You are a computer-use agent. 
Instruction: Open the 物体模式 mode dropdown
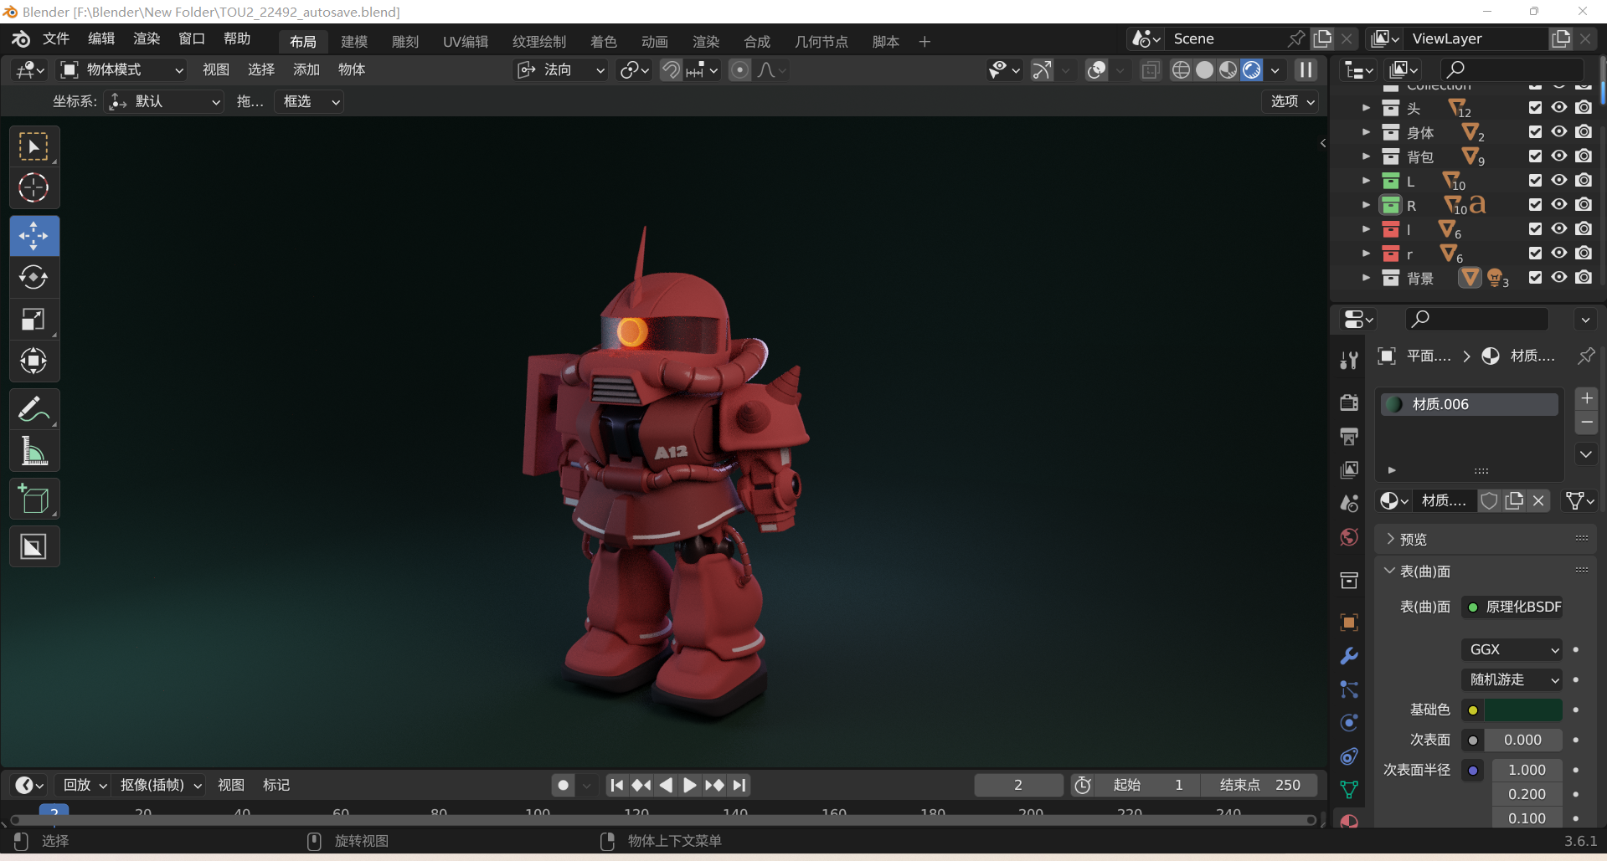pos(122,70)
